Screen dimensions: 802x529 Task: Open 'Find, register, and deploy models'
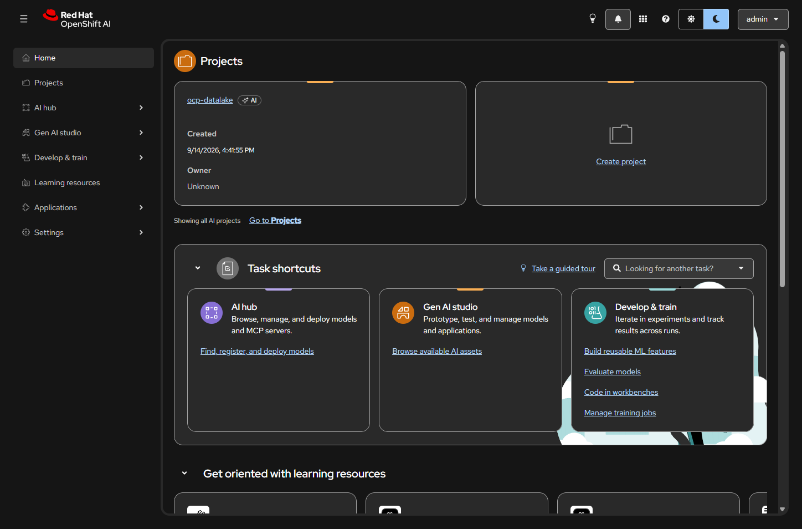point(257,351)
